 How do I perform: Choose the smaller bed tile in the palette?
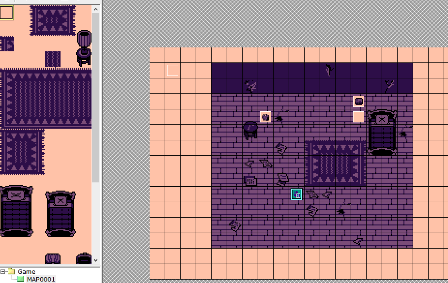pyautogui.click(x=60, y=214)
